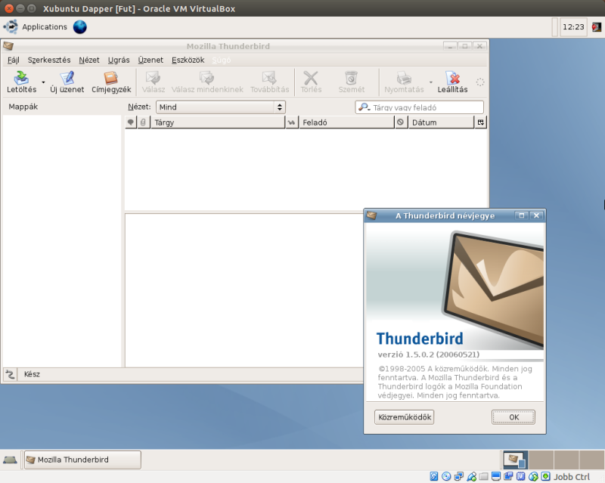
Task: Compose a new message with Új üzenet
Action: 67,82
